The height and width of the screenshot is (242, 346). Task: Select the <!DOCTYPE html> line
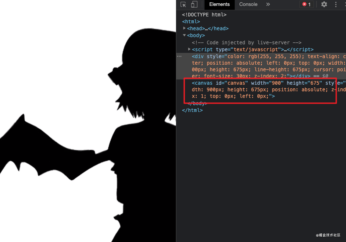click(x=204, y=14)
